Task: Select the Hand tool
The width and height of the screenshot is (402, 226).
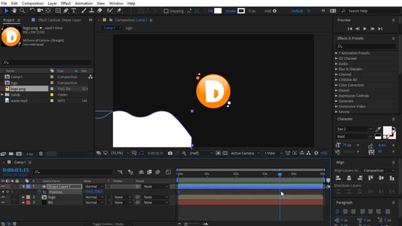Action: [x=14, y=11]
